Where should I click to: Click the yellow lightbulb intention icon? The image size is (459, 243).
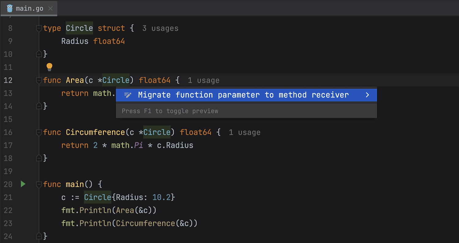point(49,67)
